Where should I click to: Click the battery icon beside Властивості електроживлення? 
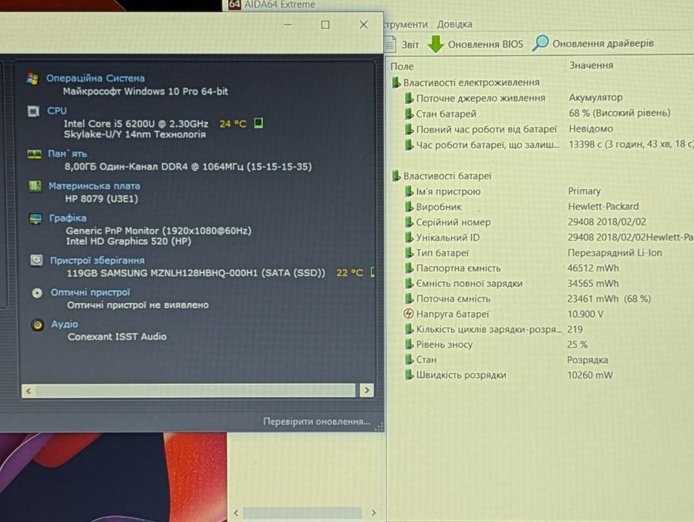click(x=396, y=83)
